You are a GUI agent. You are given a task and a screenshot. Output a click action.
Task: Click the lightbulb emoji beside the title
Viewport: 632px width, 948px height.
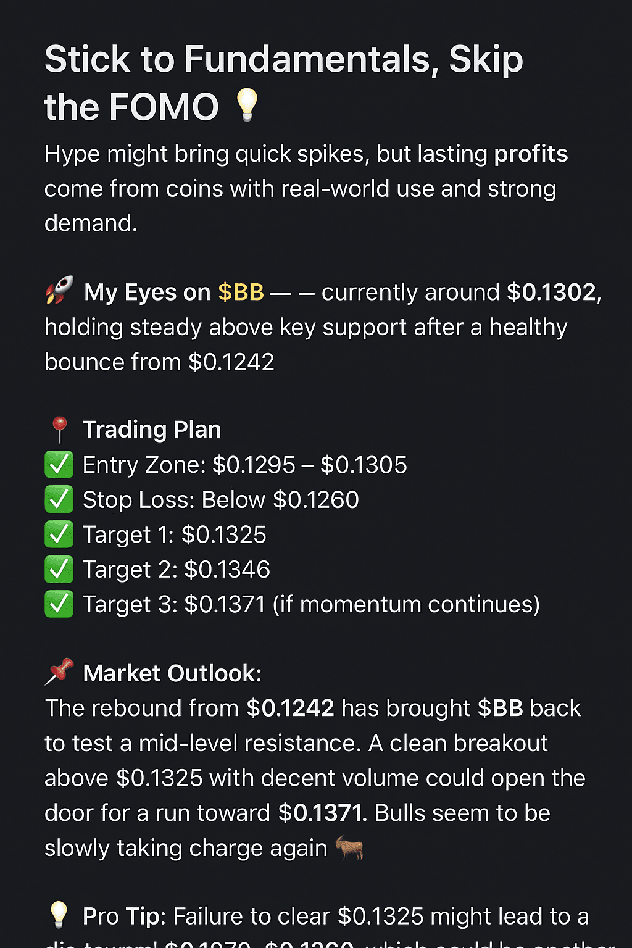coord(247,104)
